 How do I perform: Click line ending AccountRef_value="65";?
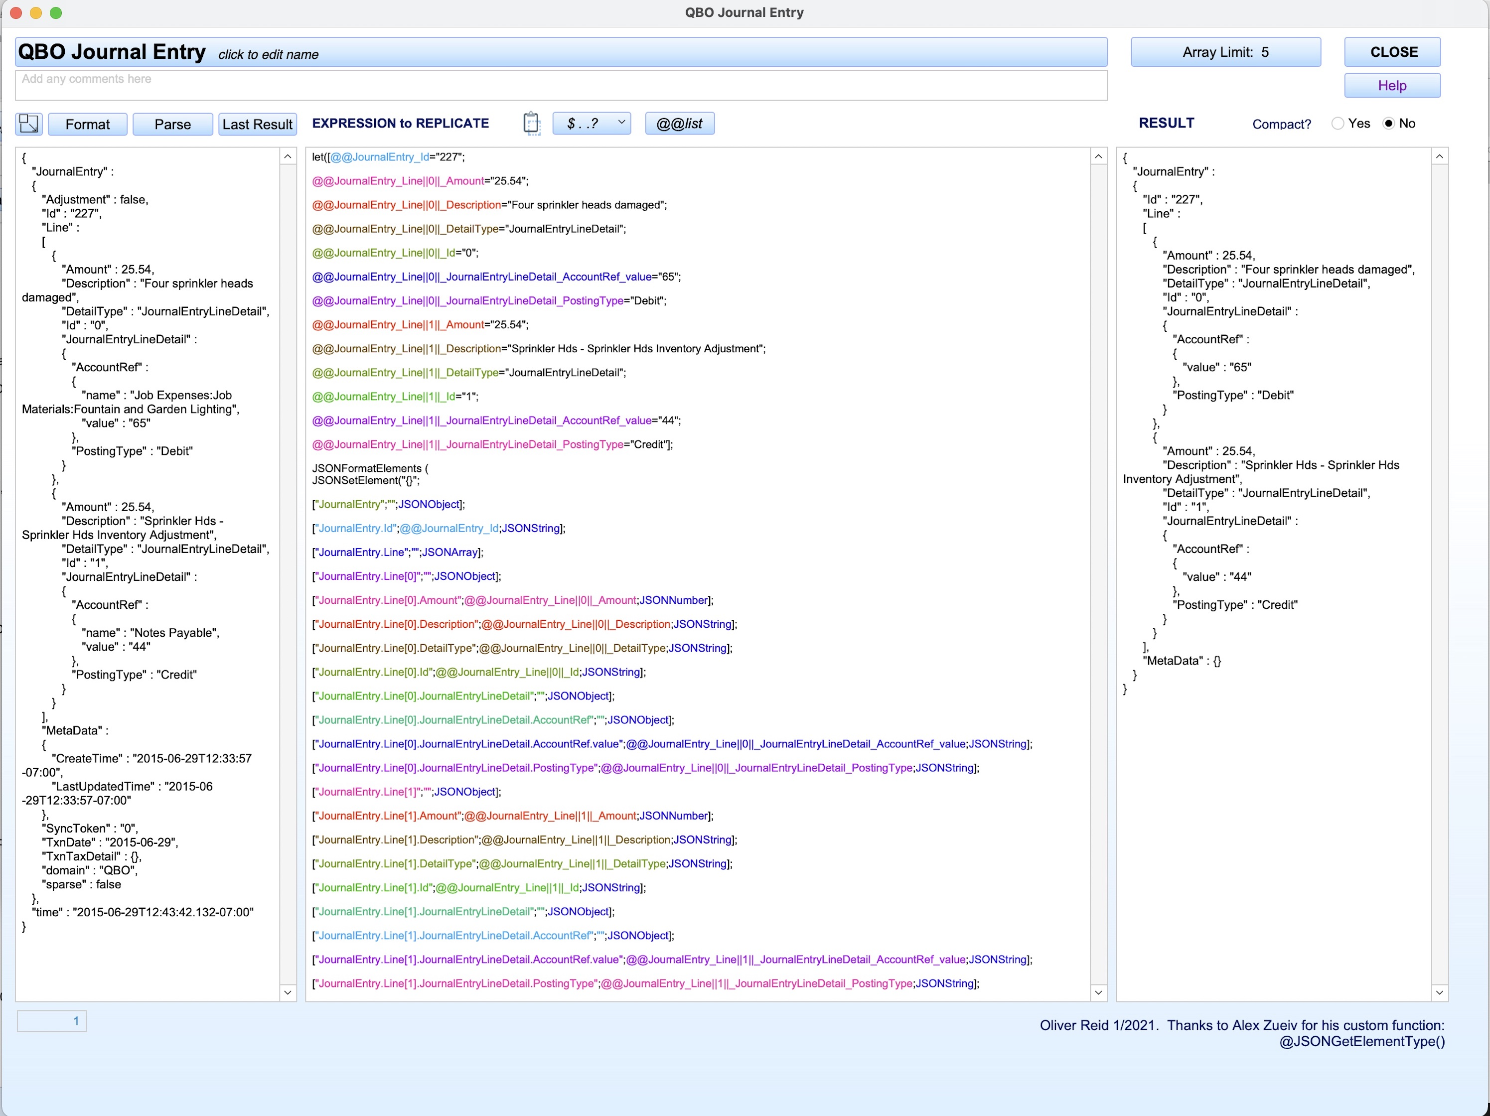[496, 277]
